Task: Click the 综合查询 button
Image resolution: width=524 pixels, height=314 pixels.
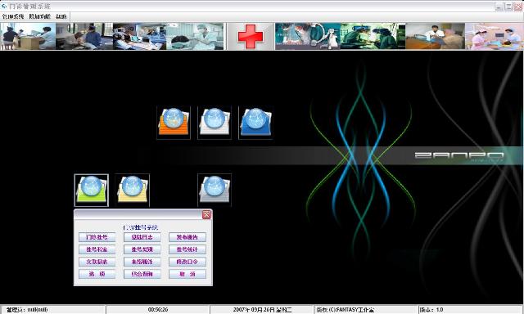Action: (142, 274)
